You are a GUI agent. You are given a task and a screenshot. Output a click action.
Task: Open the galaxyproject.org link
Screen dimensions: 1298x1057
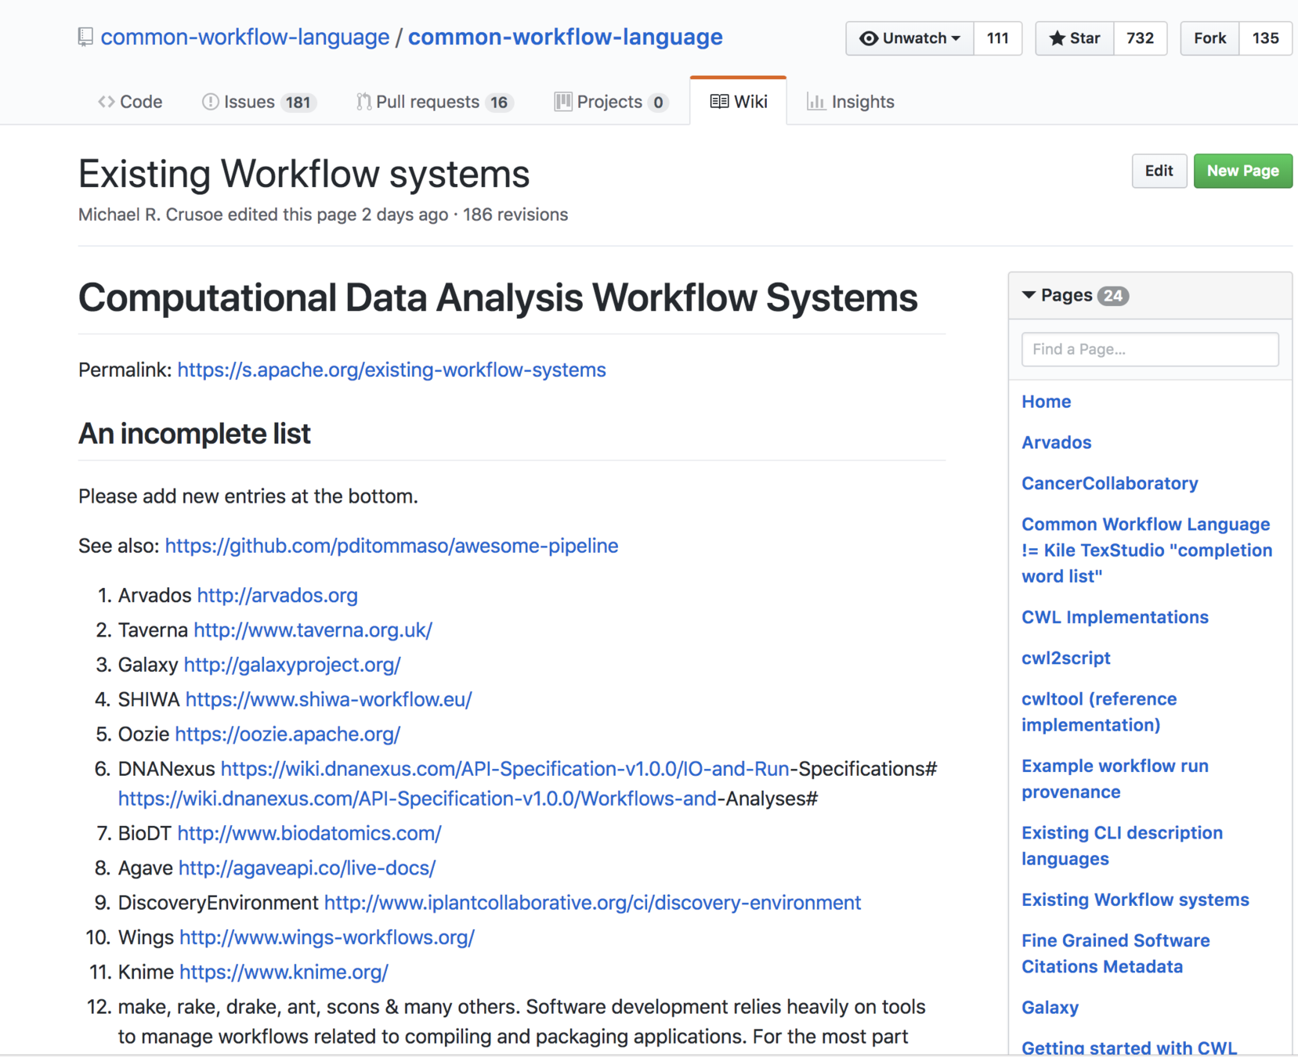click(x=292, y=665)
